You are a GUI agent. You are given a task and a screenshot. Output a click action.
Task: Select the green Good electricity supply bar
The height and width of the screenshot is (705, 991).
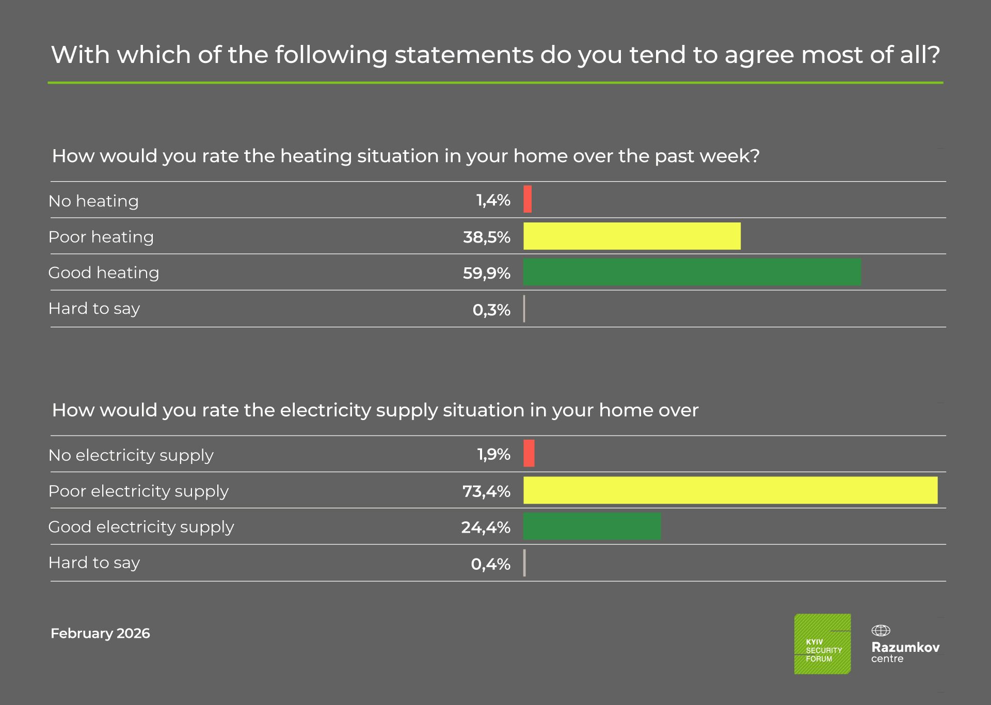(x=592, y=526)
